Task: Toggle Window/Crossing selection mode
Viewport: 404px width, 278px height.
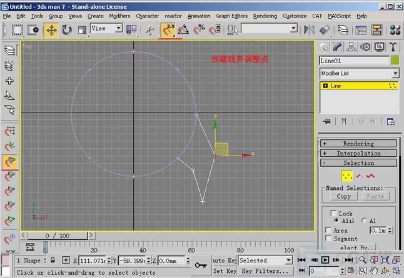Action: click(33, 31)
